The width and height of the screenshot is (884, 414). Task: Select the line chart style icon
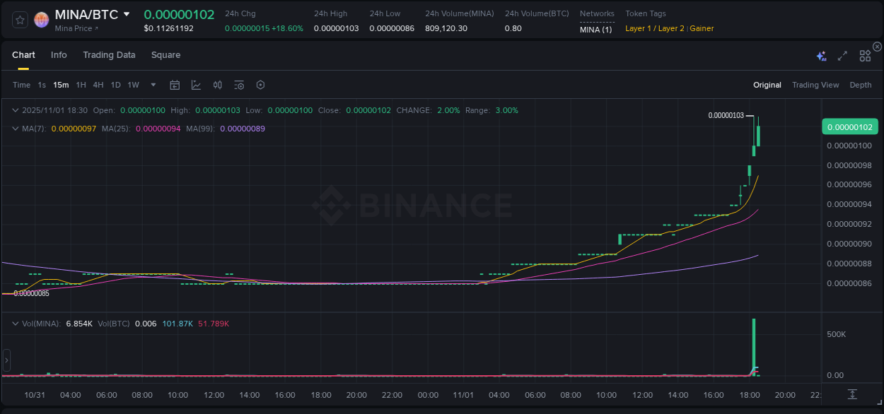click(196, 85)
